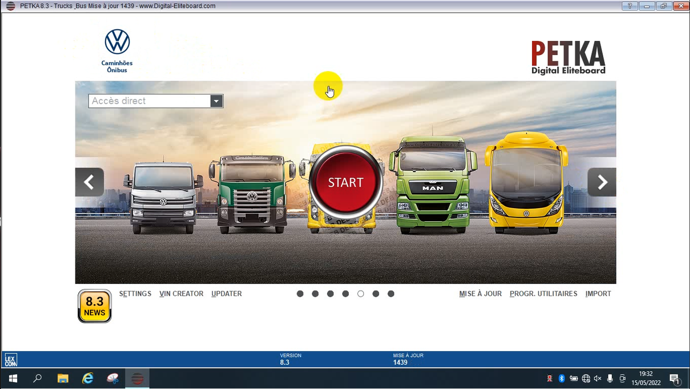Click into the Accès direct field
The height and width of the screenshot is (389, 690).
pyautogui.click(x=149, y=101)
